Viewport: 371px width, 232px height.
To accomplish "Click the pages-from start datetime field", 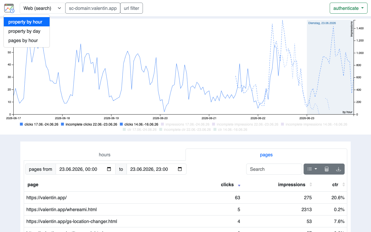I will pyautogui.click(x=86, y=169).
